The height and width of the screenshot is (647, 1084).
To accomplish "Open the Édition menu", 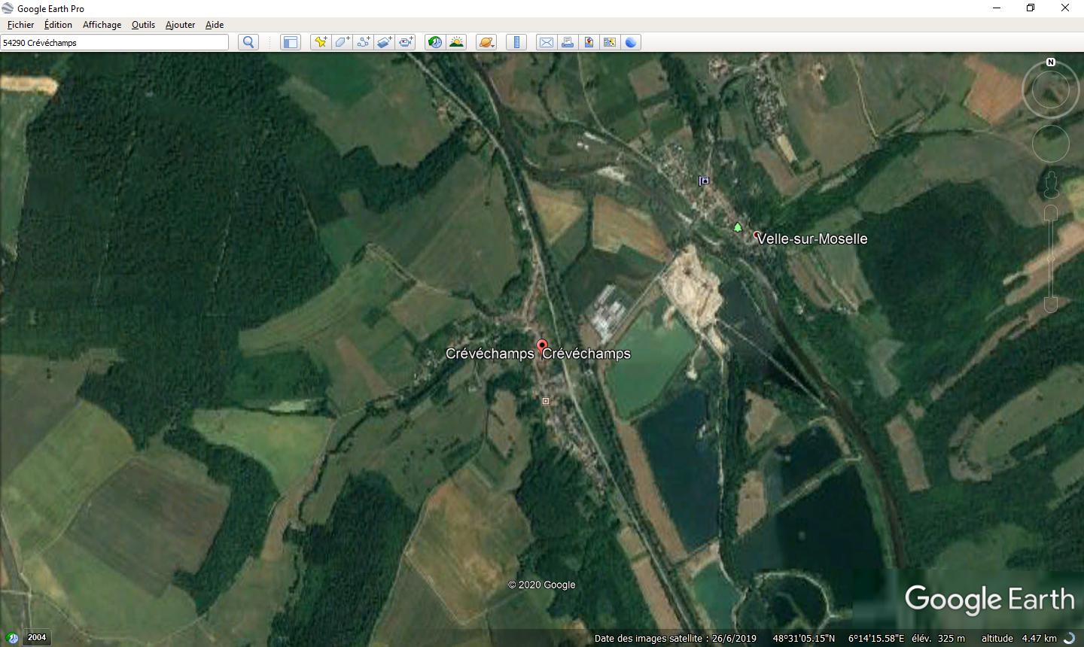I will tap(58, 24).
